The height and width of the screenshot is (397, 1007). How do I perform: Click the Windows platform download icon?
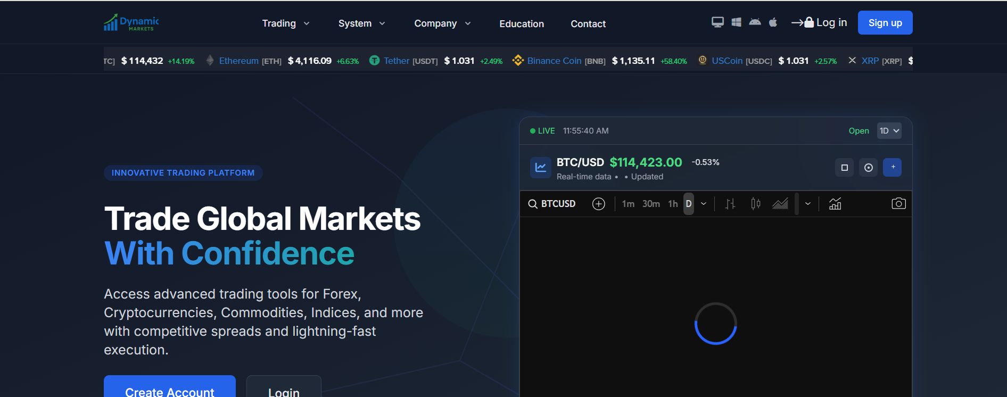coord(736,22)
